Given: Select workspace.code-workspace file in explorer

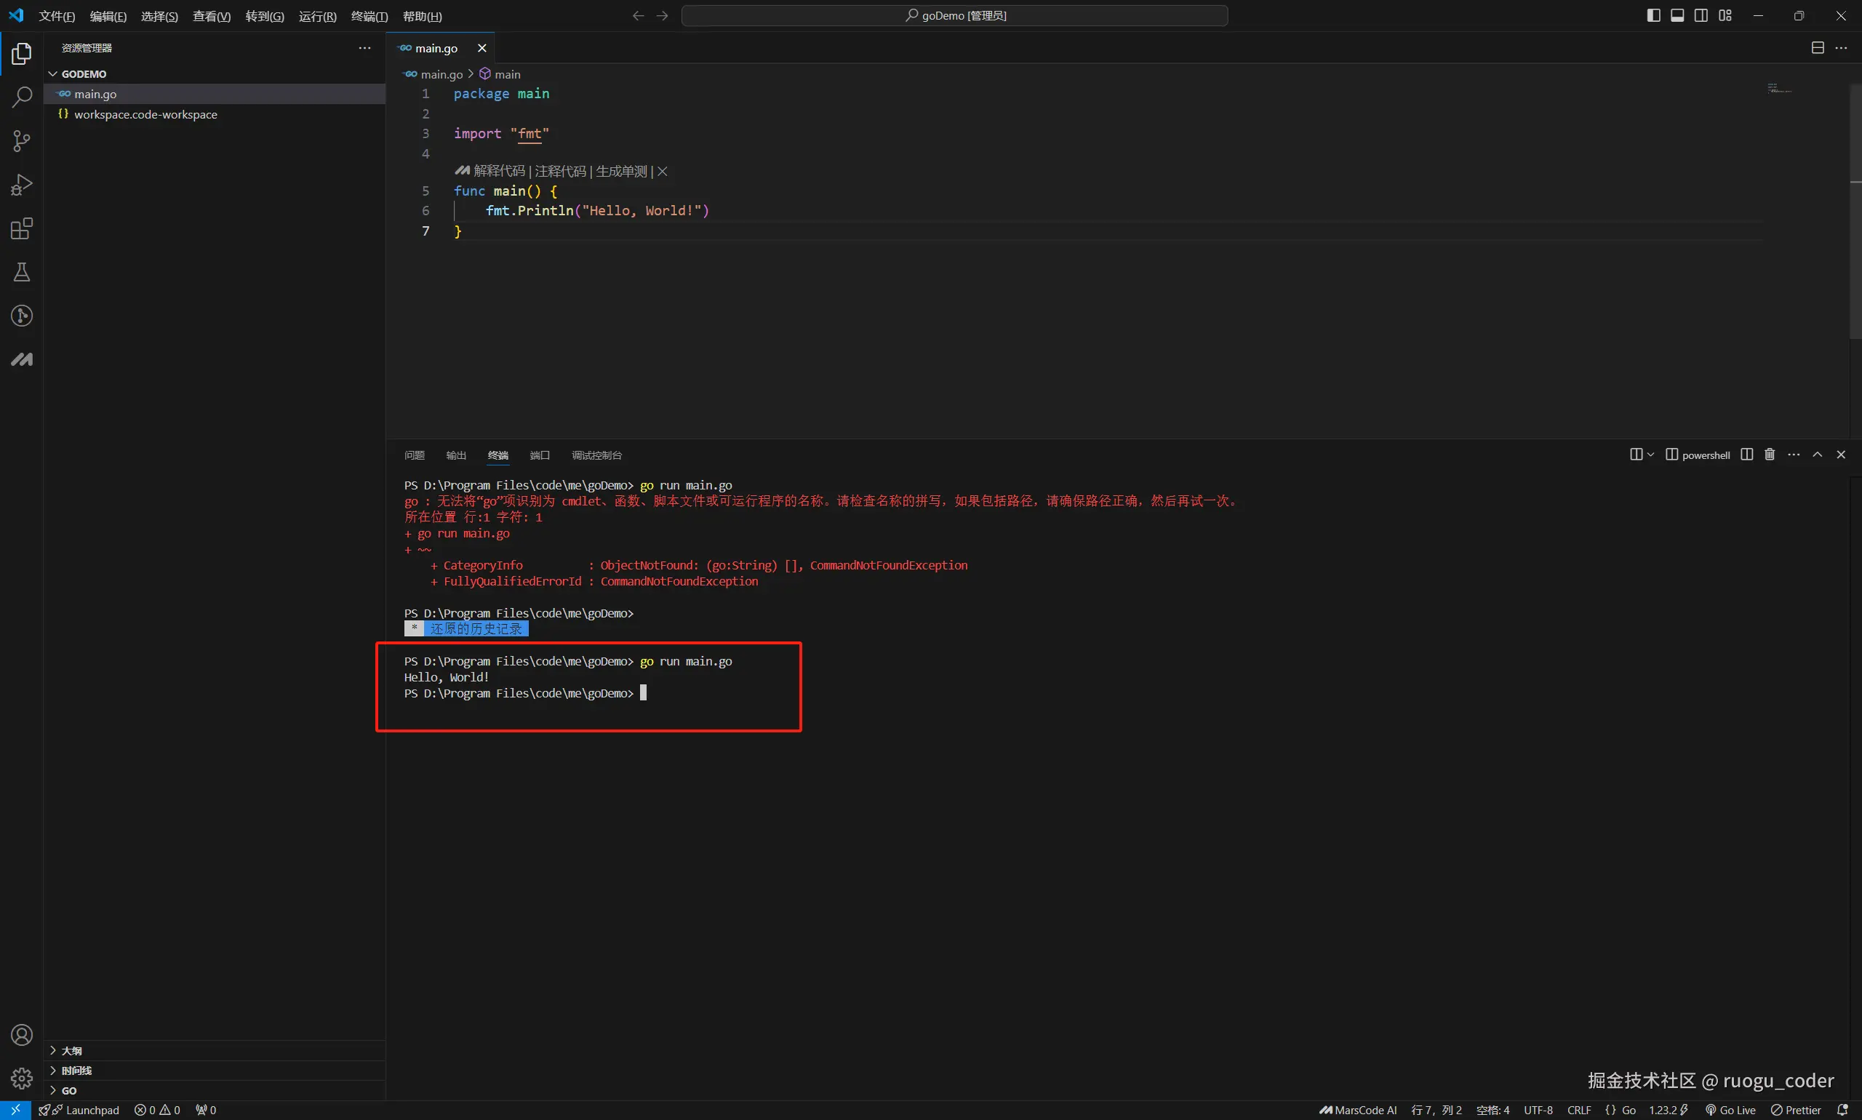Looking at the screenshot, I should (145, 115).
